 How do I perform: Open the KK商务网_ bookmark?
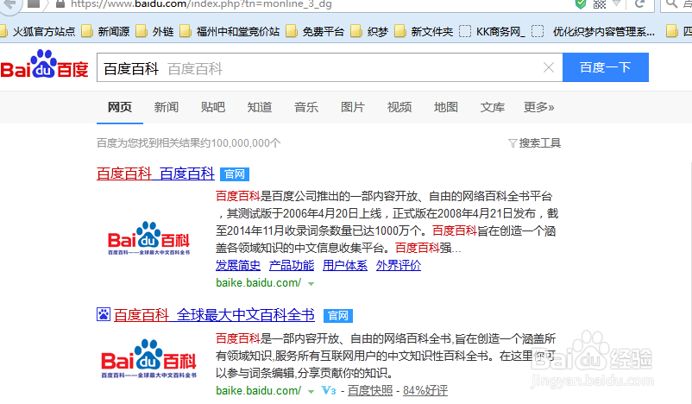492,31
